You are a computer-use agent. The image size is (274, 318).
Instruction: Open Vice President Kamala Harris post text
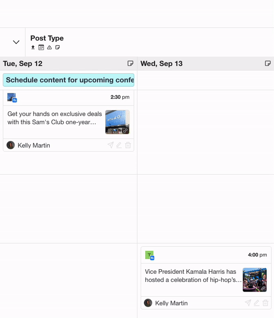(x=193, y=276)
